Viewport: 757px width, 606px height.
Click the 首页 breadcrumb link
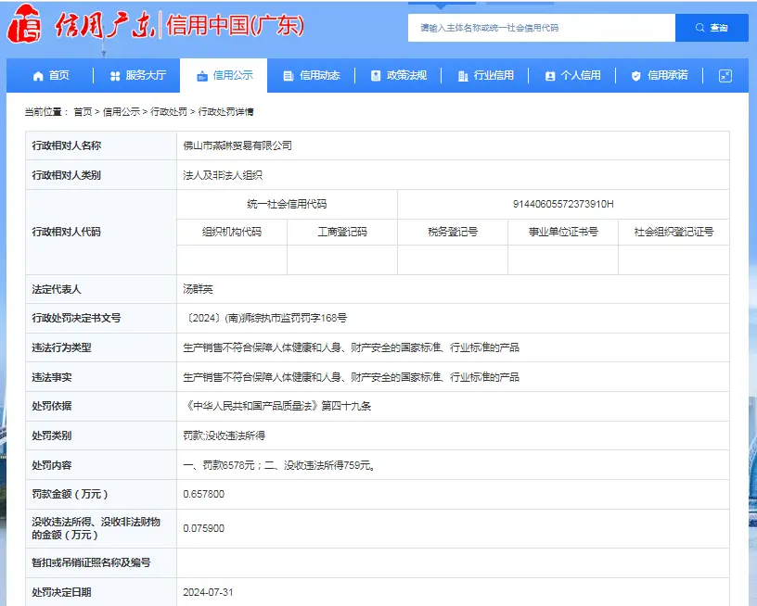[x=83, y=112]
